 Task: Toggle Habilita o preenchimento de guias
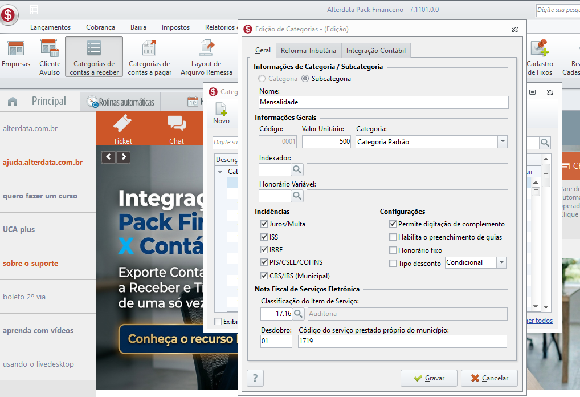pyautogui.click(x=393, y=237)
